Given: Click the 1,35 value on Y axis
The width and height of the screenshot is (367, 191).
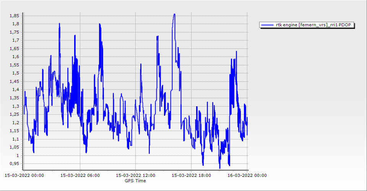Looking at the screenshot, I should tap(14, 98).
